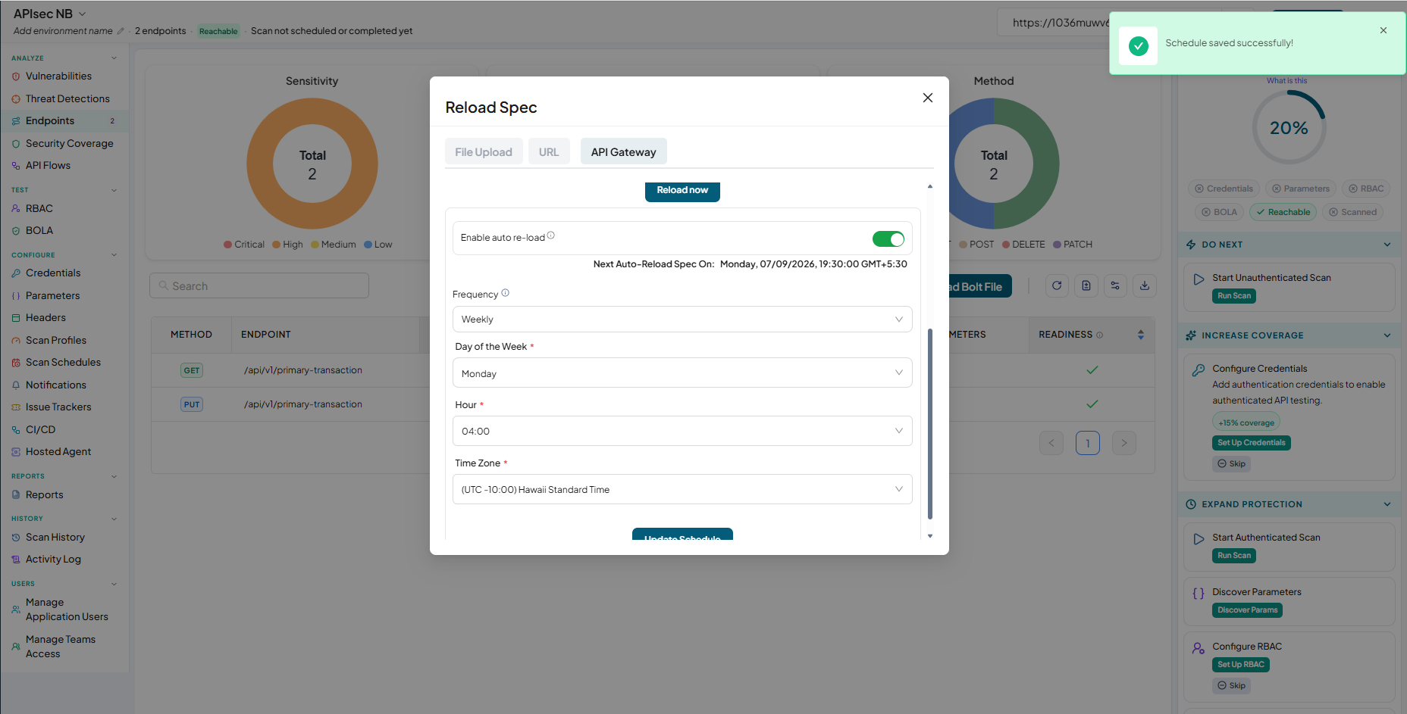Click Set Up Credentials button
Viewport: 1407px width, 714px height.
[1251, 443]
